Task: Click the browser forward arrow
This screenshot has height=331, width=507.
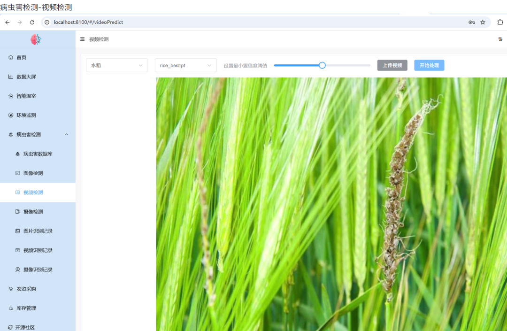Action: click(x=20, y=23)
